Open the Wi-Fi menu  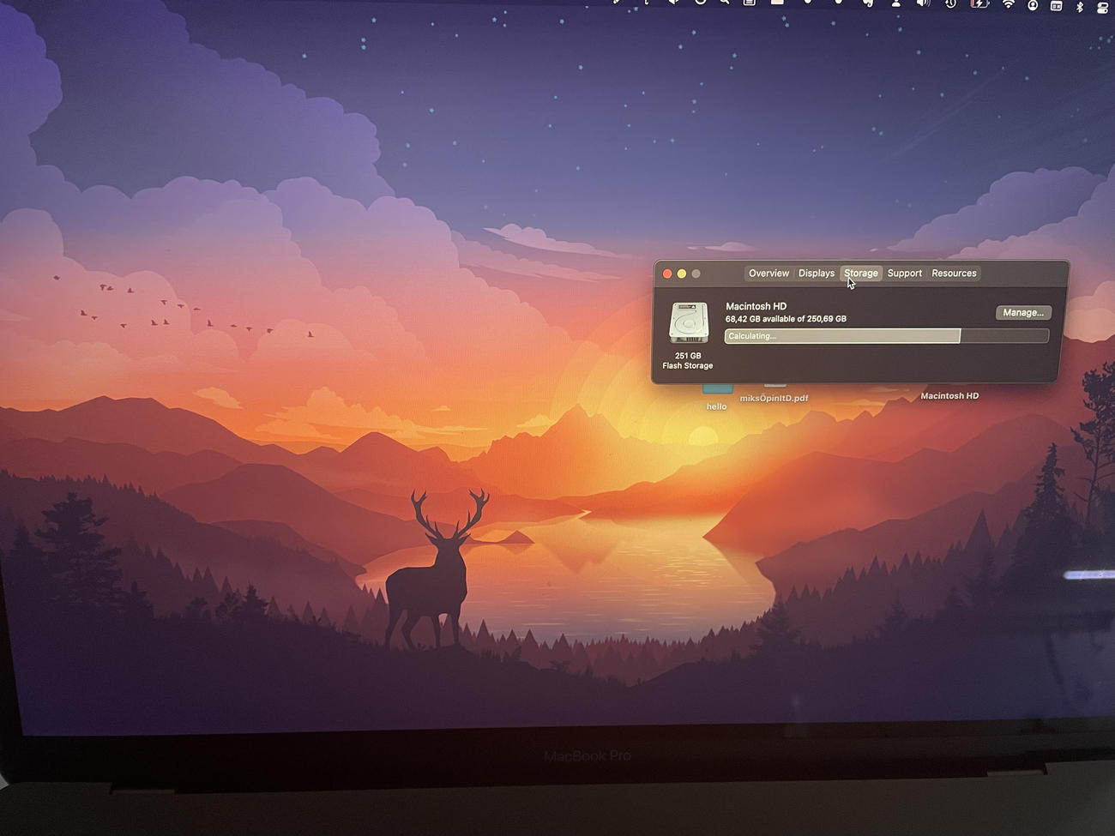pyautogui.click(x=1009, y=5)
